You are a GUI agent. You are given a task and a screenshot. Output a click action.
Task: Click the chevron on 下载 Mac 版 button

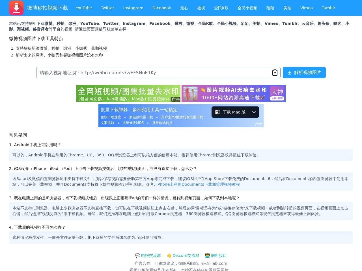[x=254, y=112]
